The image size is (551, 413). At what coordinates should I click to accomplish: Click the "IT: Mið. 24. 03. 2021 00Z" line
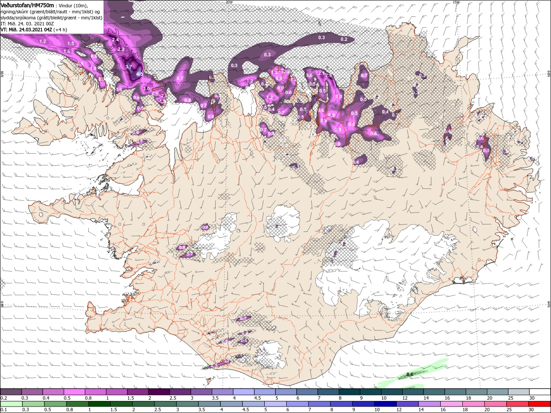27,24
